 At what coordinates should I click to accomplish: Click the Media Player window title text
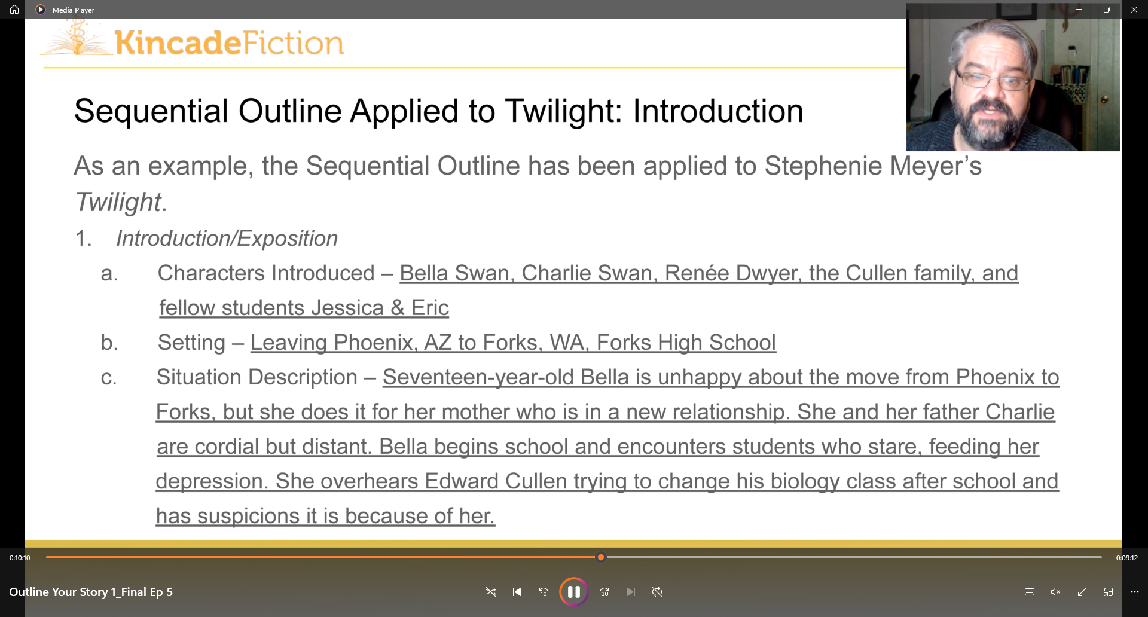click(74, 10)
